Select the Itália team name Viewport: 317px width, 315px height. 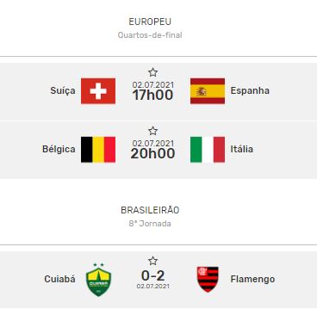point(242,149)
